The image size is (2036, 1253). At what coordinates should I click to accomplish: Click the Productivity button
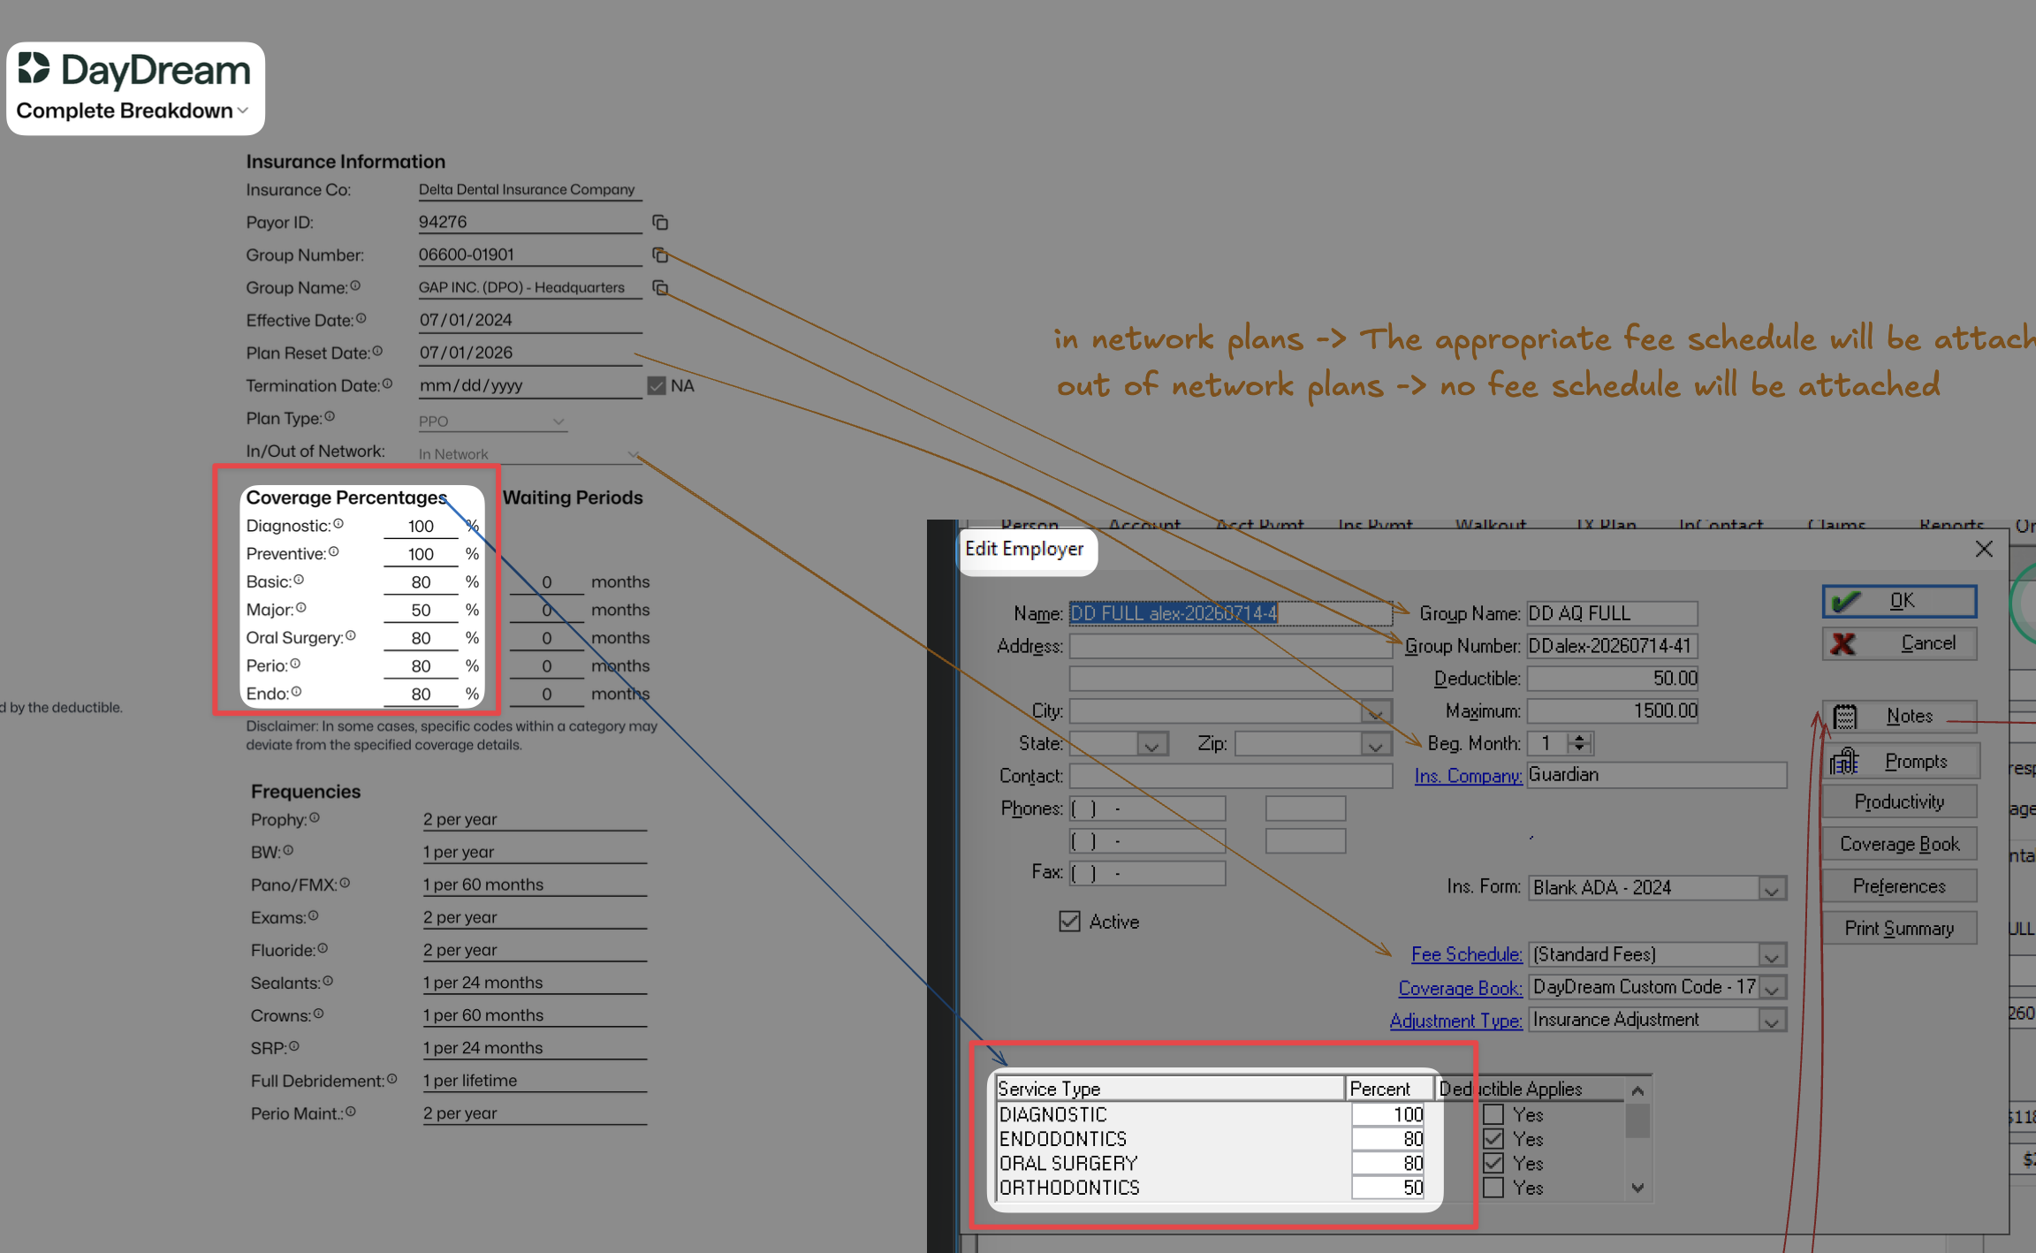[x=1899, y=802]
